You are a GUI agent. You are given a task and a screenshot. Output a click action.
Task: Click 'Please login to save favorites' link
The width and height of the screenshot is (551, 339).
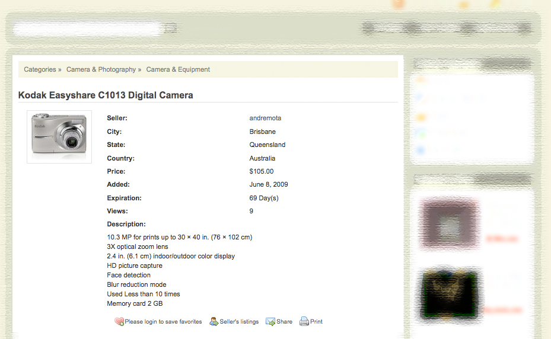164,321
